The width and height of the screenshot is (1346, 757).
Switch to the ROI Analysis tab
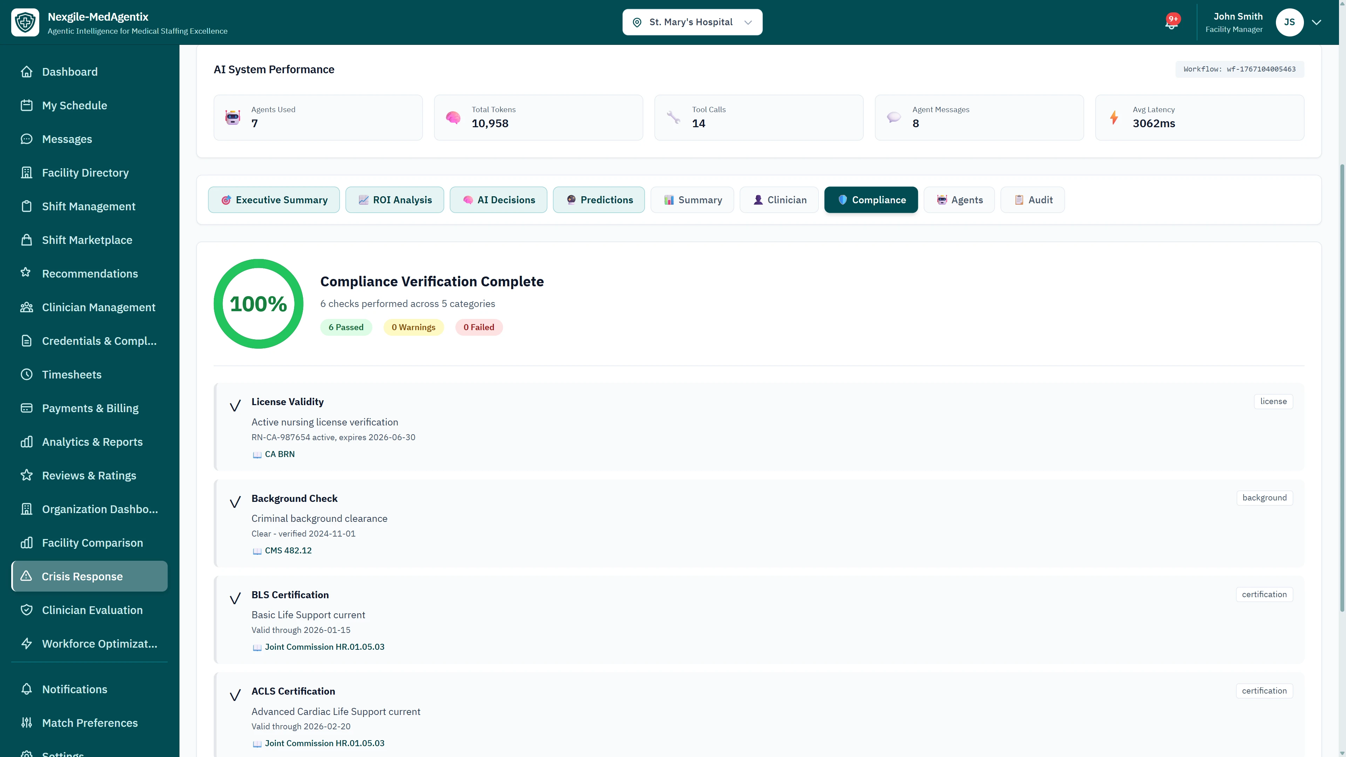[394, 199]
